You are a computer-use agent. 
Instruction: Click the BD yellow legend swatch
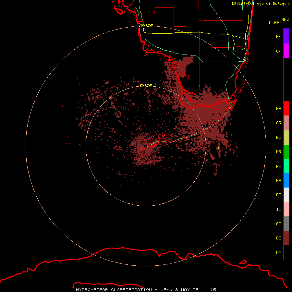pos(286,138)
